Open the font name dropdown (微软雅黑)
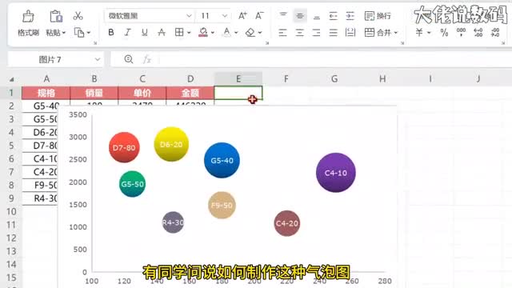Image resolution: width=512 pixels, height=288 pixels. pos(189,16)
